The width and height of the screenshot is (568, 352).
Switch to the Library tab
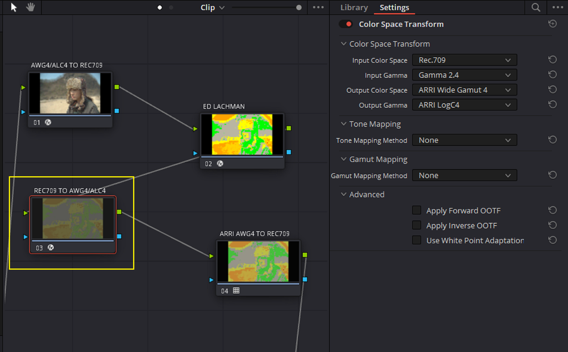(354, 8)
